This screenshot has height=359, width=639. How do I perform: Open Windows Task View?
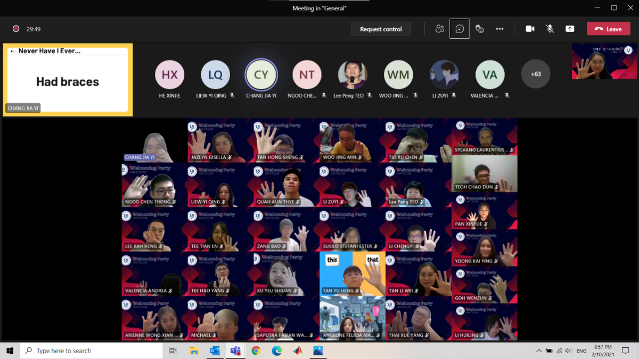point(173,350)
